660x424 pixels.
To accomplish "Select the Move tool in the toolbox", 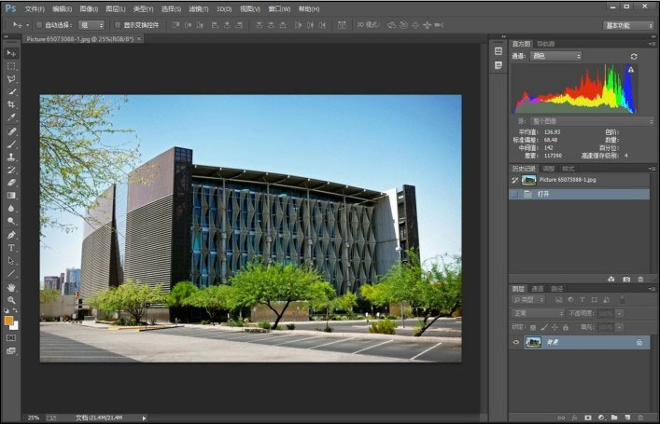I will click(x=11, y=53).
